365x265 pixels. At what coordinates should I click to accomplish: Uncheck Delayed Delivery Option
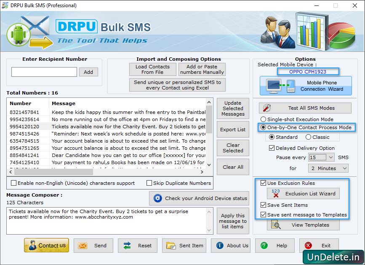pos(272,148)
